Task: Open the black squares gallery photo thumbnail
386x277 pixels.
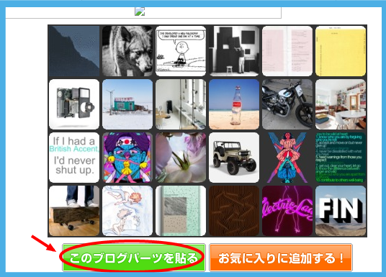Action: (234, 51)
